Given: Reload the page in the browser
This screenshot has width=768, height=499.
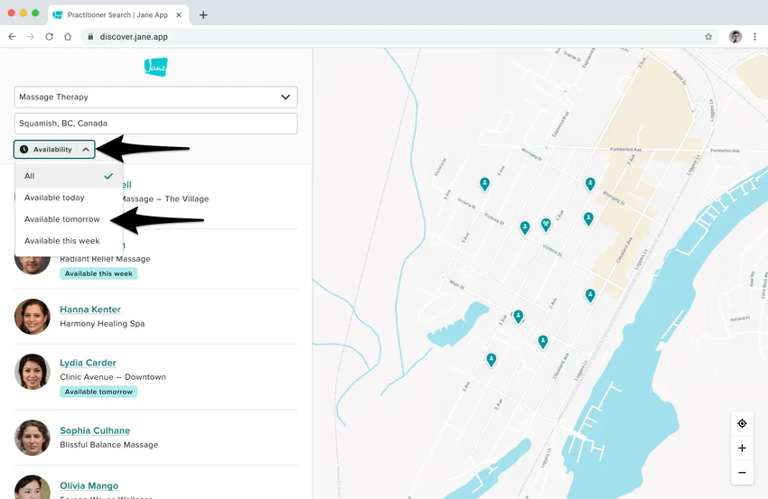Looking at the screenshot, I should click(x=49, y=37).
